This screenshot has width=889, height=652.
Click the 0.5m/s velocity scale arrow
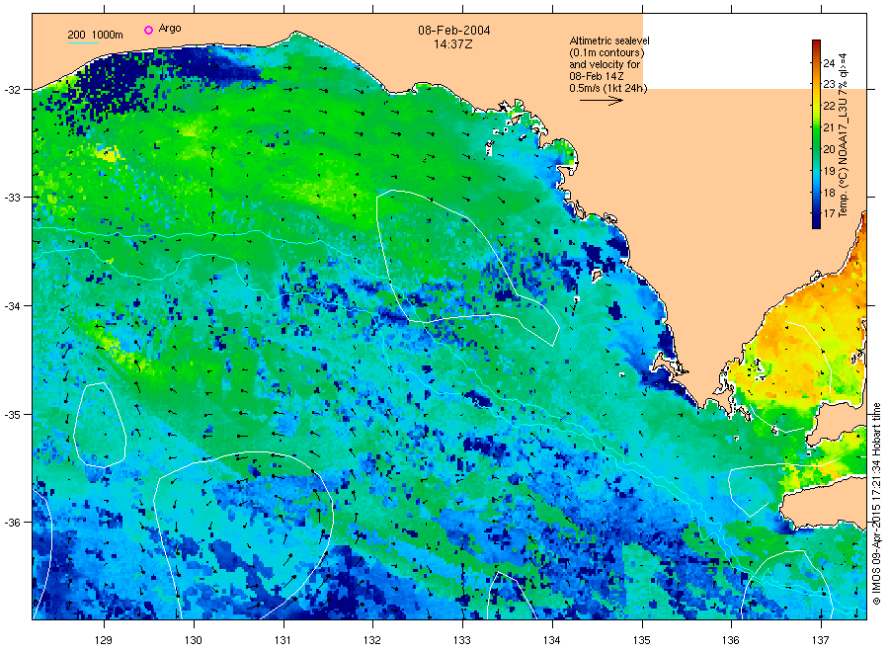(601, 101)
